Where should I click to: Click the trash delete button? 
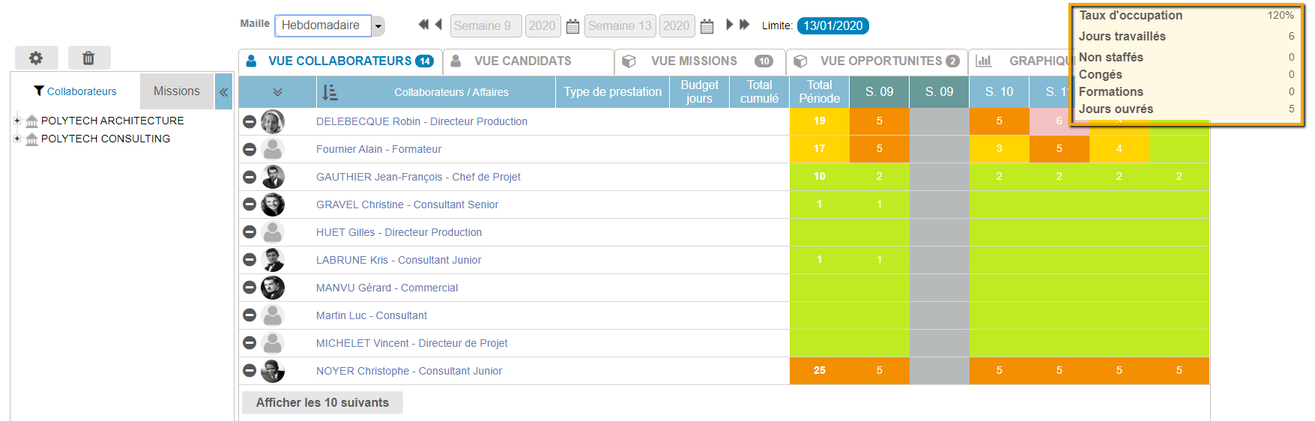click(88, 58)
